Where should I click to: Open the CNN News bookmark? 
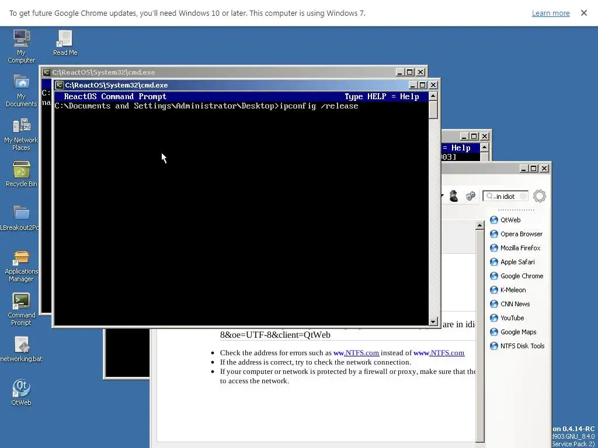tap(510, 304)
